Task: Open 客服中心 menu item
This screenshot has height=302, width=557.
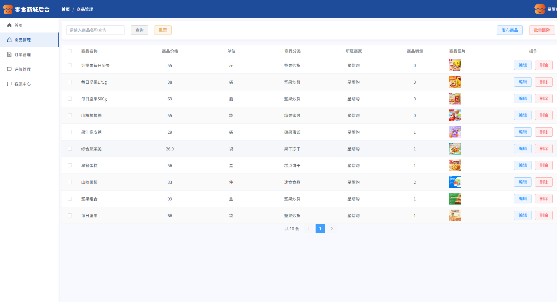Action: pos(23,84)
